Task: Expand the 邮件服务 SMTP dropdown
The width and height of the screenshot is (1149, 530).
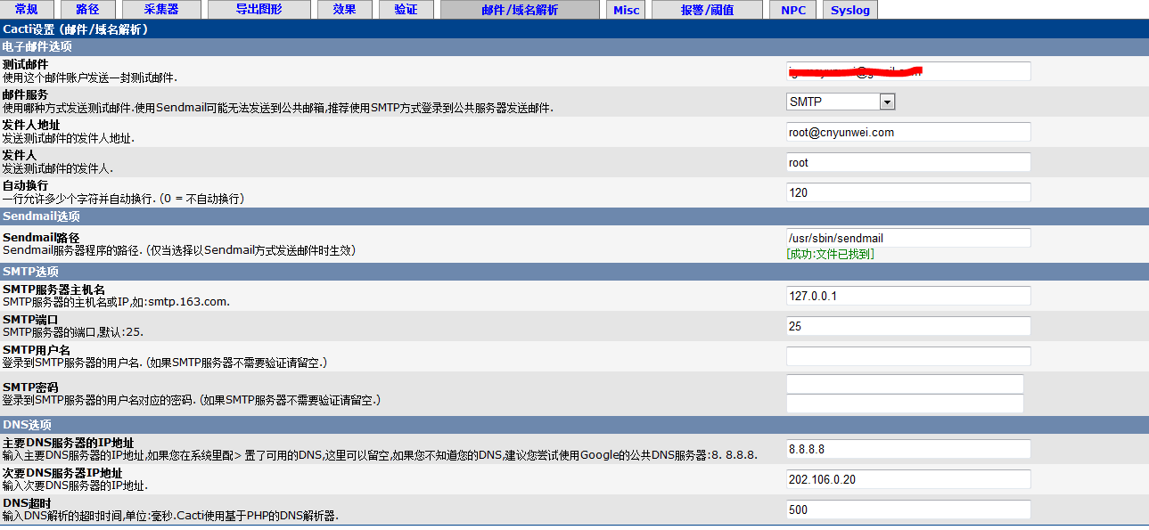Action: coord(841,102)
